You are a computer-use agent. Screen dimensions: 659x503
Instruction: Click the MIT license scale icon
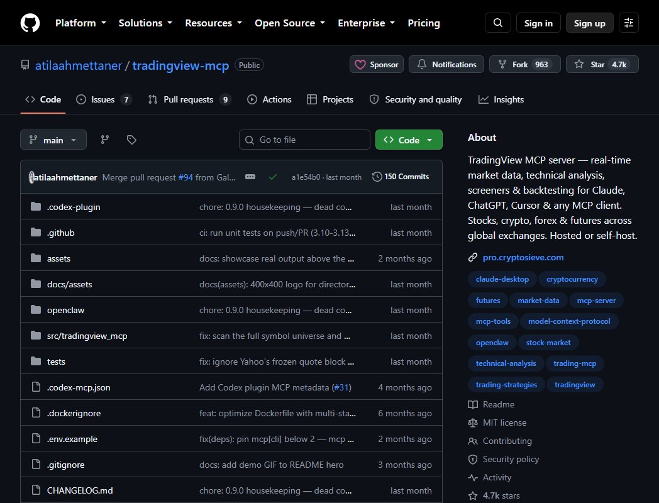[x=473, y=423]
